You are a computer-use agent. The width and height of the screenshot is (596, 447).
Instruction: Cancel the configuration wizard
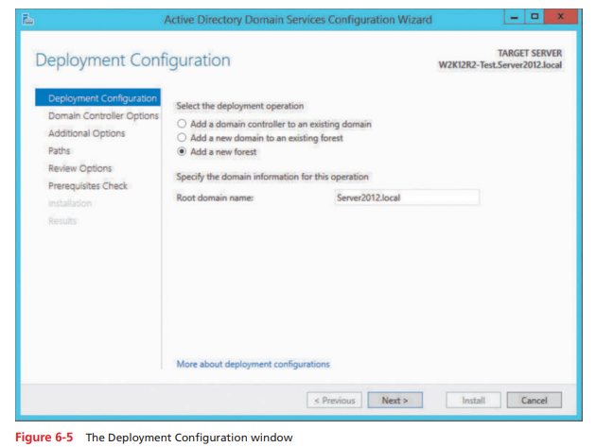pos(535,401)
